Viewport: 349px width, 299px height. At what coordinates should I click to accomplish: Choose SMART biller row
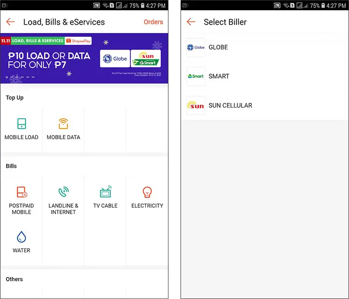(265, 76)
